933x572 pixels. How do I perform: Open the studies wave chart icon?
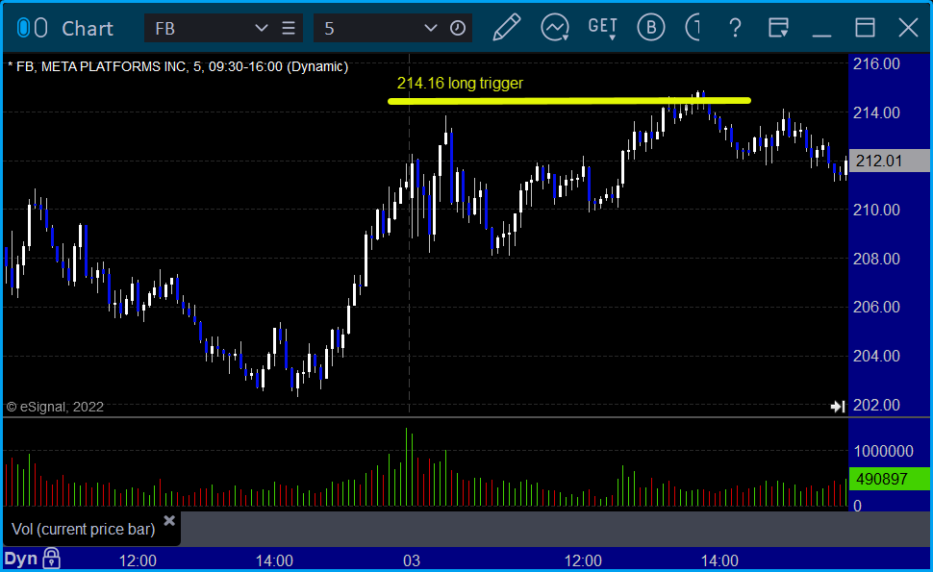555,27
